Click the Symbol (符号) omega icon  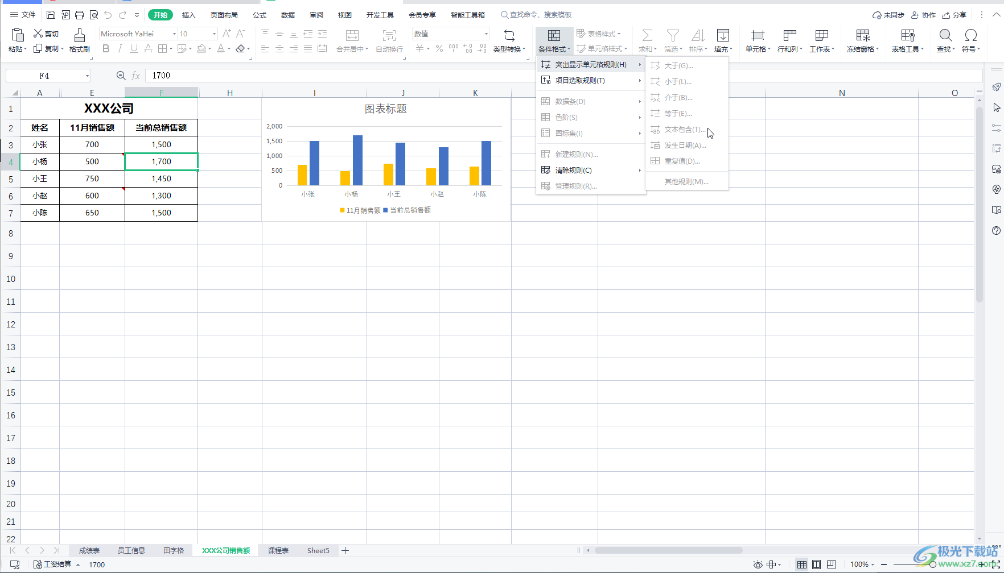971,36
